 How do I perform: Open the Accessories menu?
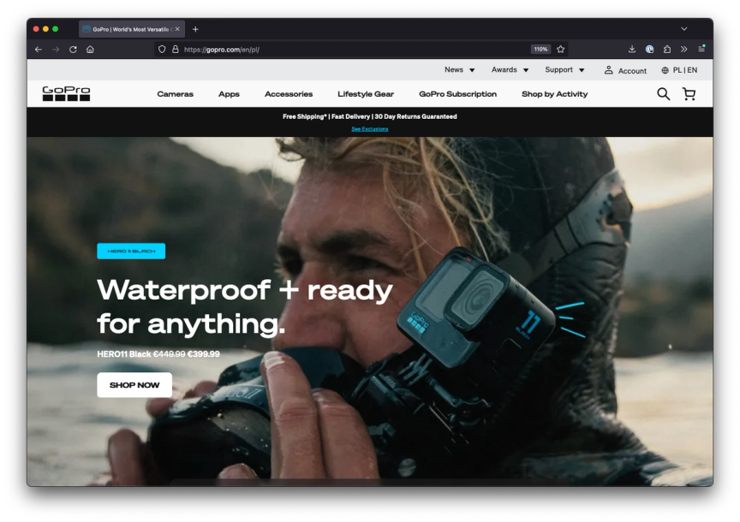289,94
